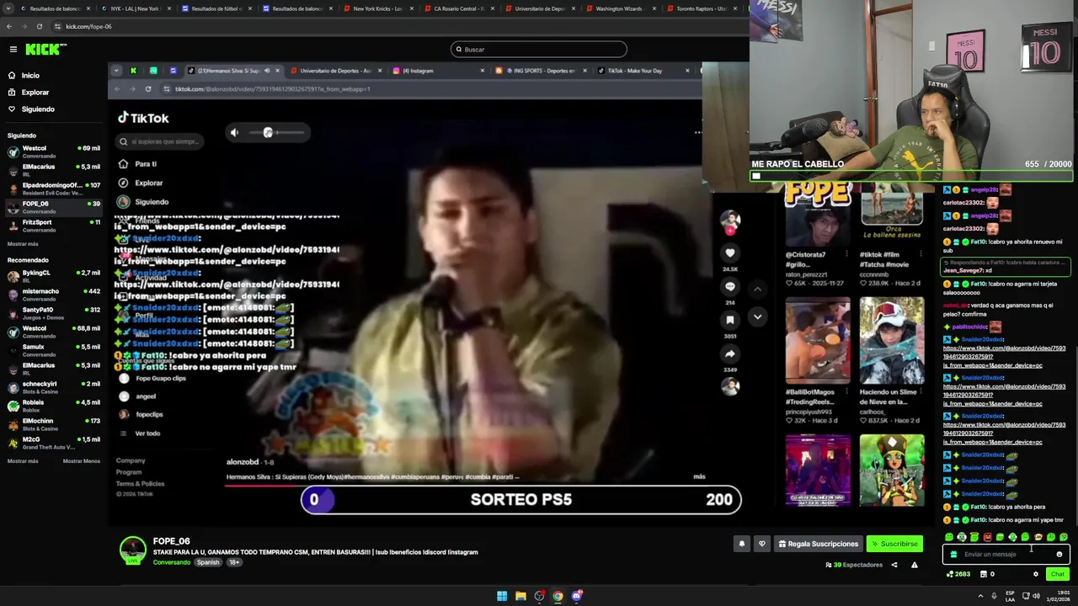Image resolution: width=1078 pixels, height=606 pixels.
Task: Open chat settings gear icon
Action: [1036, 574]
